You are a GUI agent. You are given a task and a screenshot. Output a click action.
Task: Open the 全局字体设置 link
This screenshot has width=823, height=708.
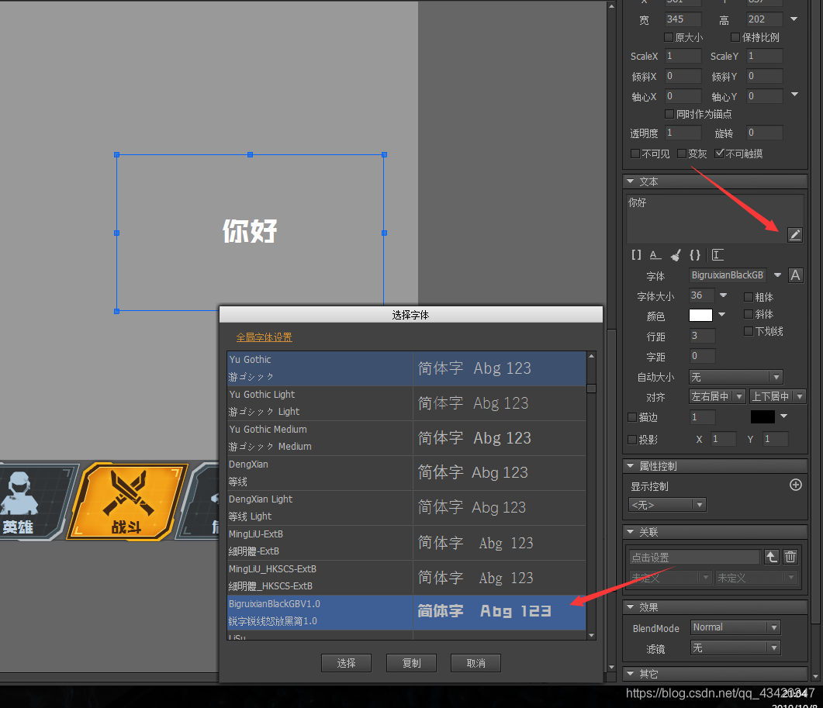point(264,337)
